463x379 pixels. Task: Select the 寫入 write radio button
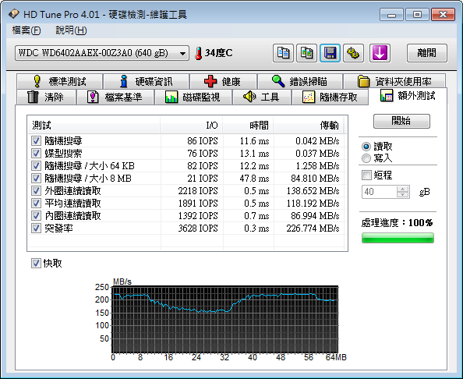(366, 158)
